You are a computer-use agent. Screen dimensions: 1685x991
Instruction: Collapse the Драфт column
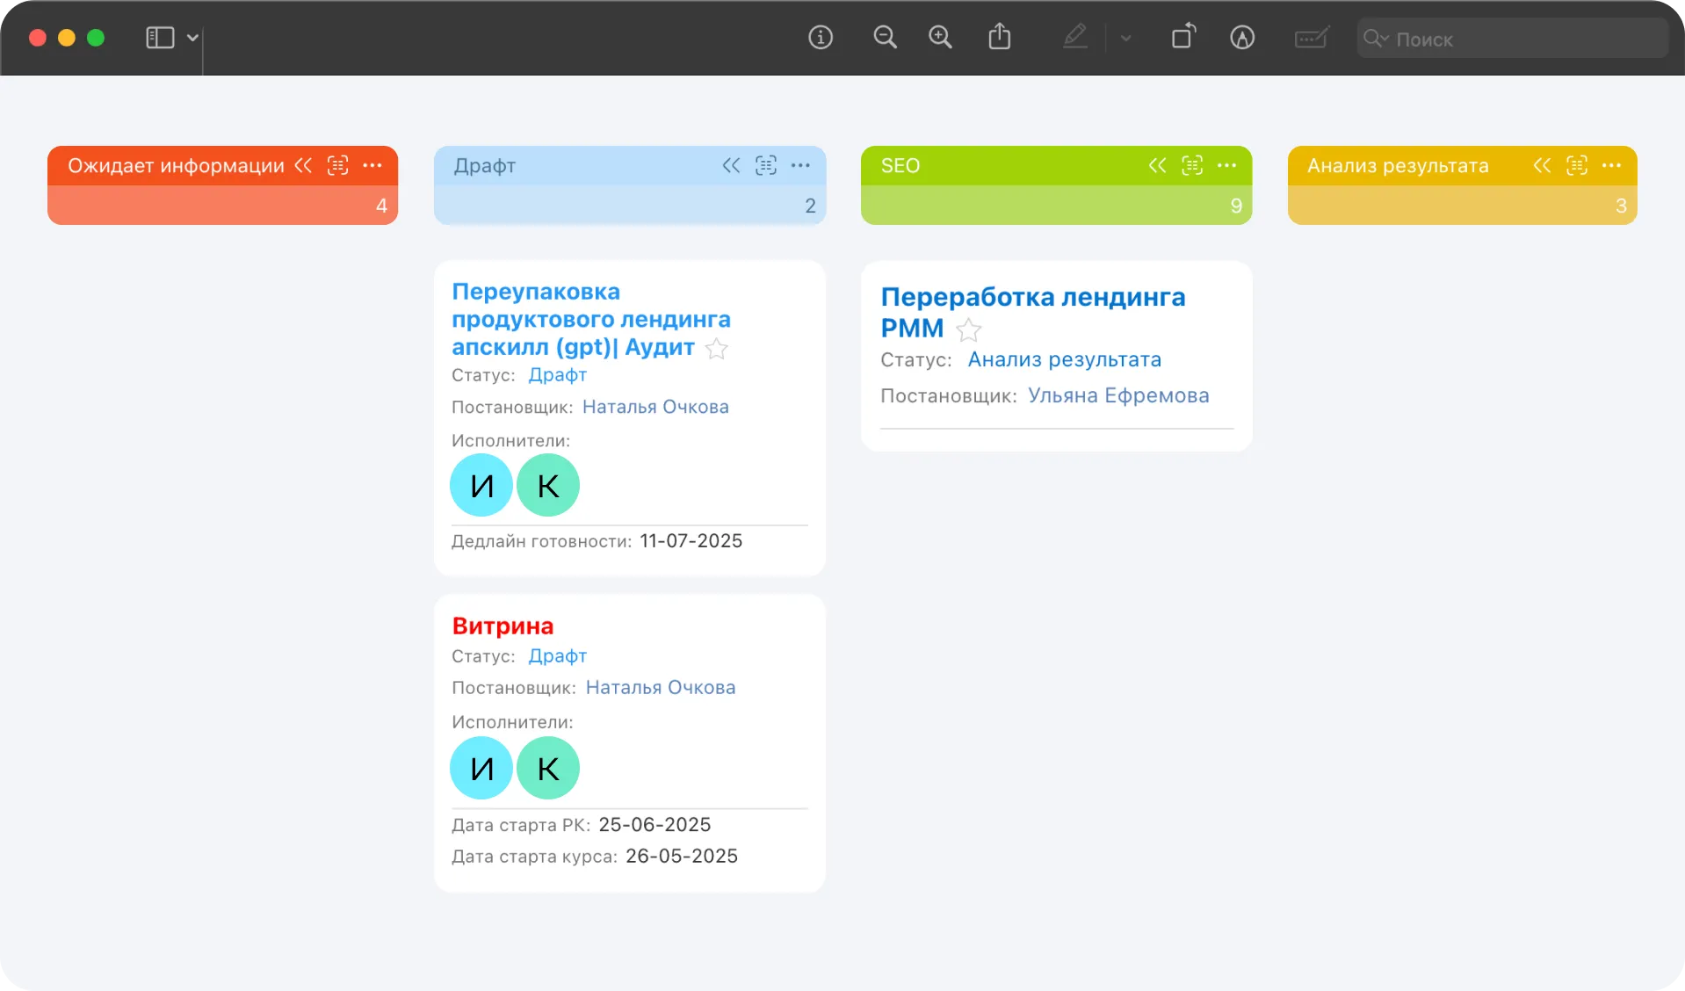click(731, 166)
